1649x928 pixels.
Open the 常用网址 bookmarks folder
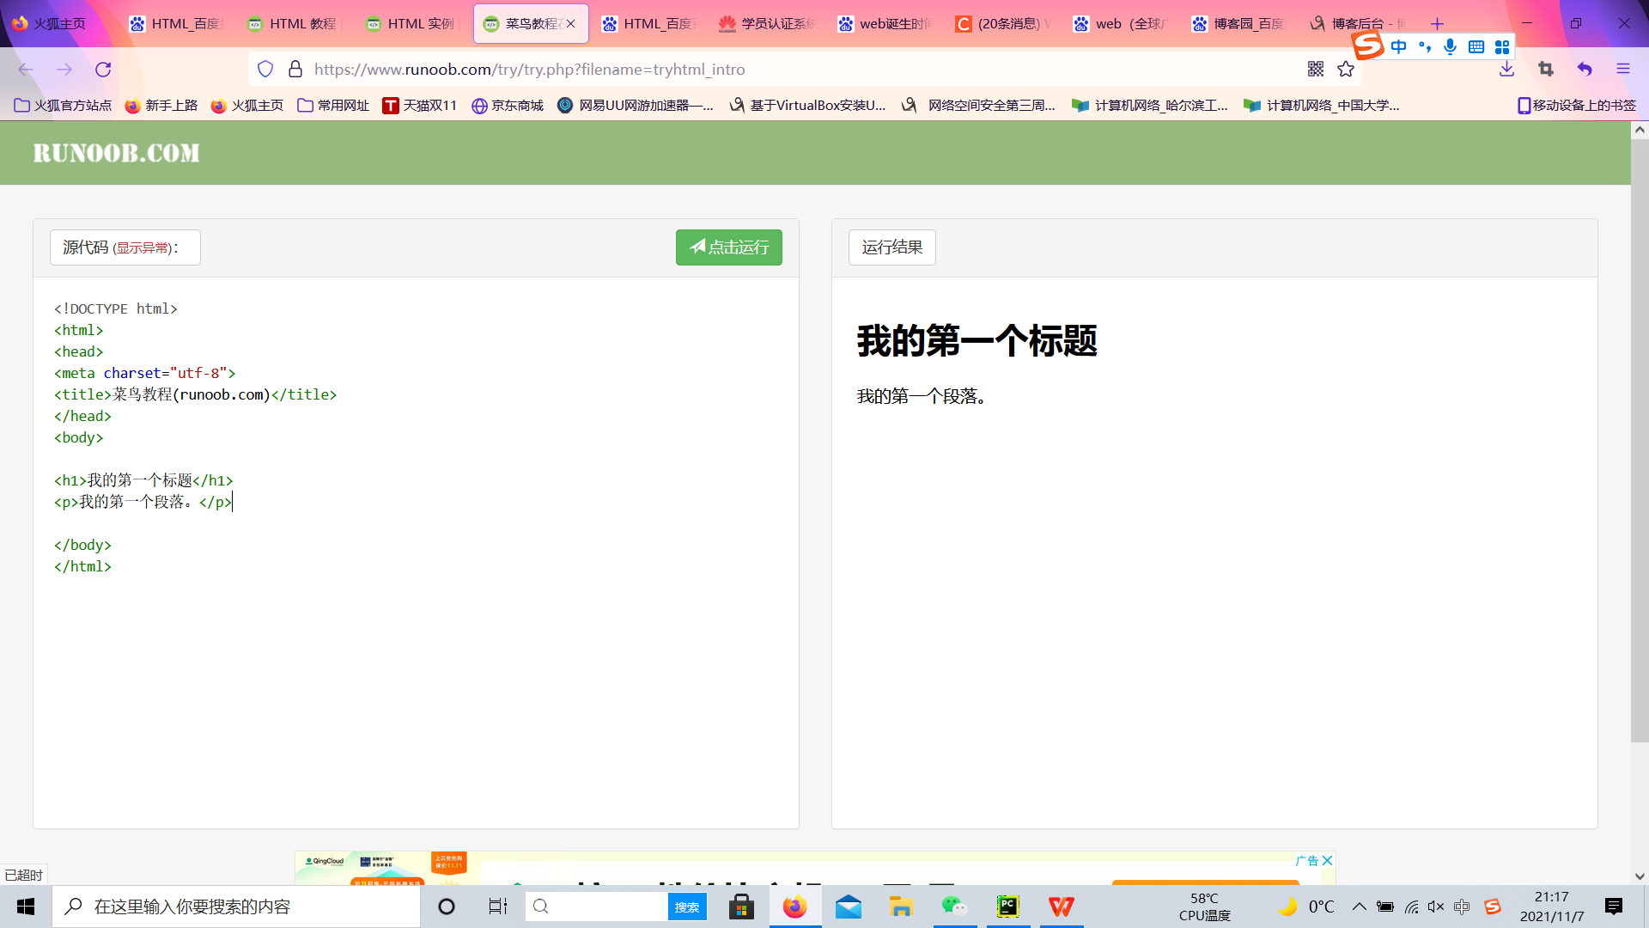pos(333,106)
